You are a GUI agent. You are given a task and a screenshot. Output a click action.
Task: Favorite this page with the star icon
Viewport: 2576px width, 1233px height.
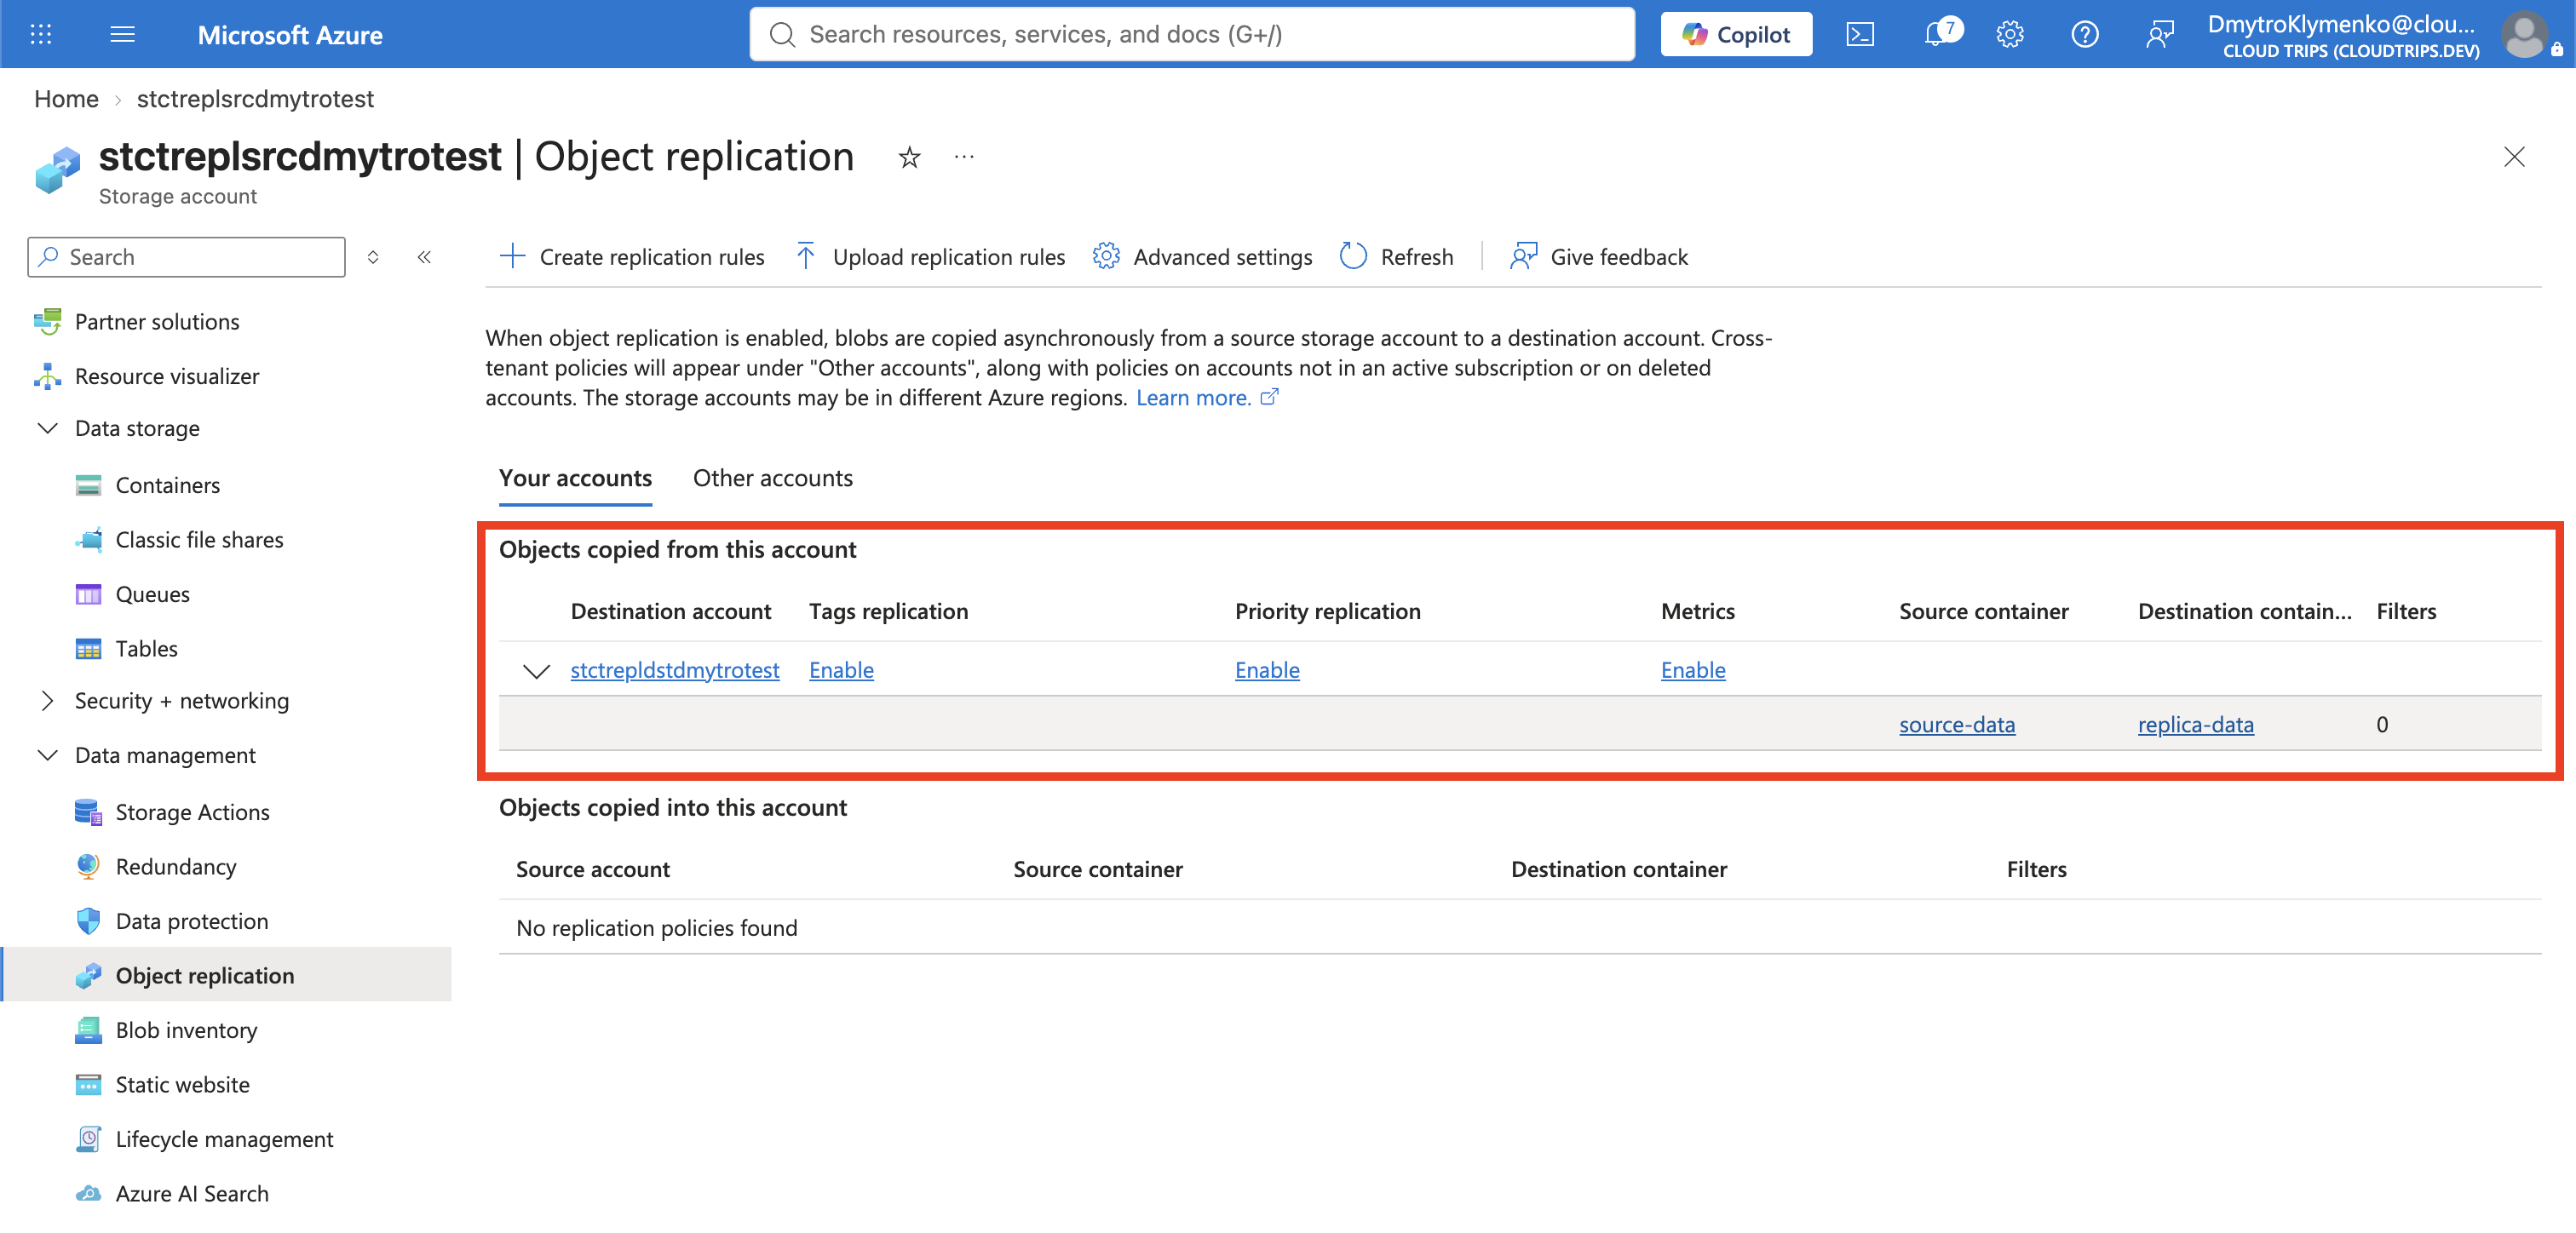pos(909,157)
